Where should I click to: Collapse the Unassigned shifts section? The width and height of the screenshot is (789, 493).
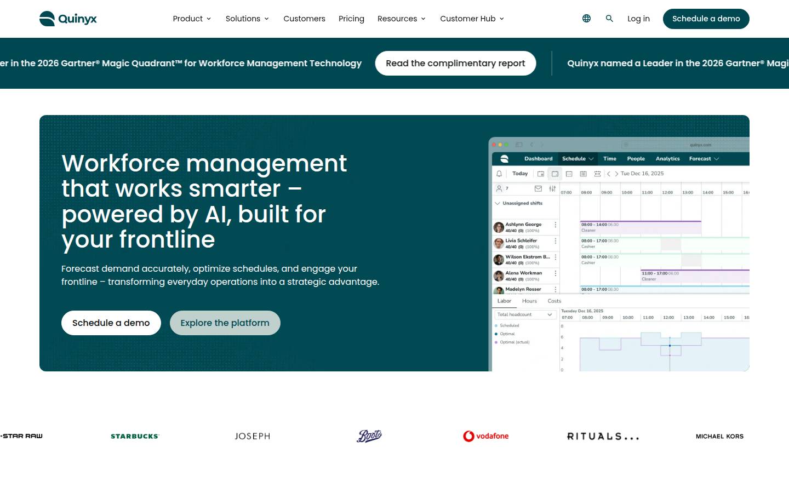coord(498,203)
